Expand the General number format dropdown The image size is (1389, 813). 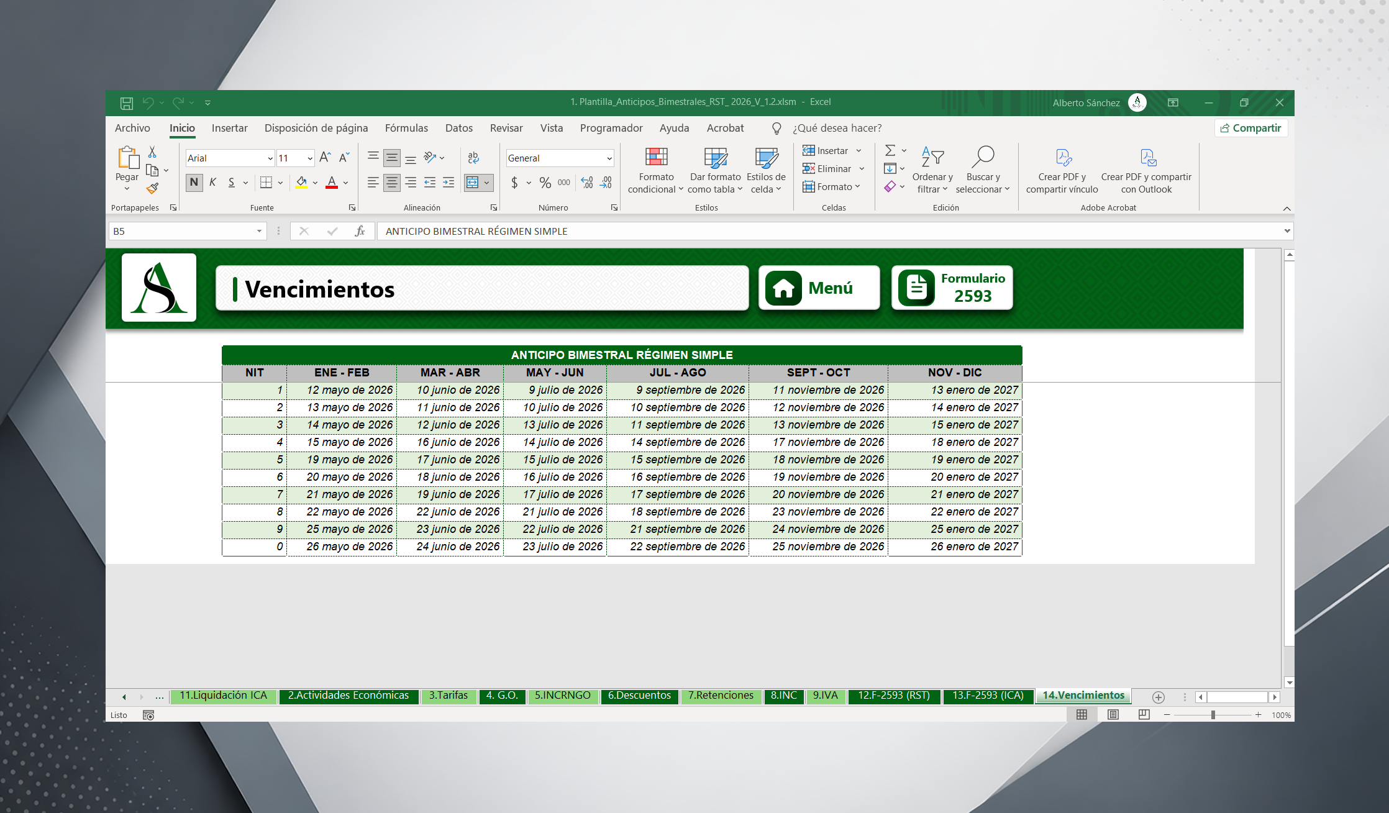[609, 158]
